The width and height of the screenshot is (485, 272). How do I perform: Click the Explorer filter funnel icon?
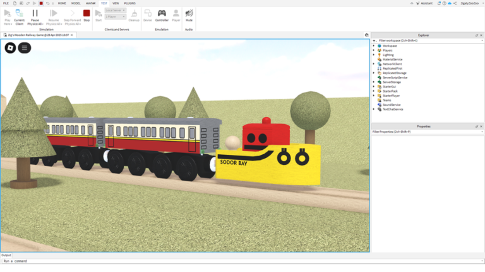click(374, 41)
